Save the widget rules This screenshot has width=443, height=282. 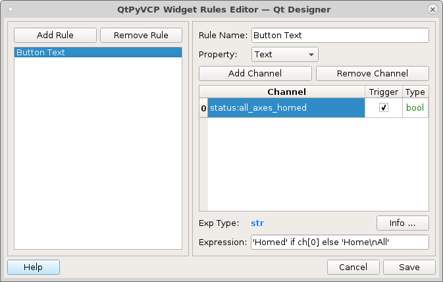tap(409, 268)
